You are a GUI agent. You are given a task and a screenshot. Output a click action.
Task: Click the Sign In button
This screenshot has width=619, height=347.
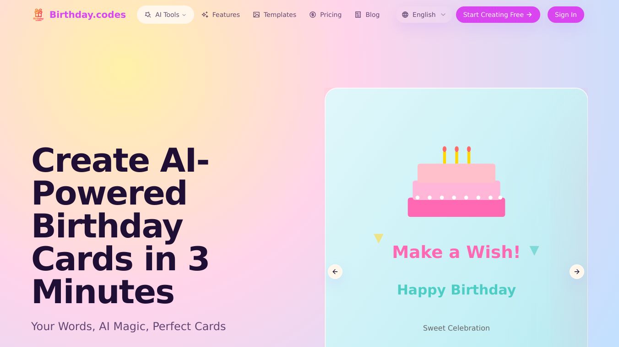[566, 15]
